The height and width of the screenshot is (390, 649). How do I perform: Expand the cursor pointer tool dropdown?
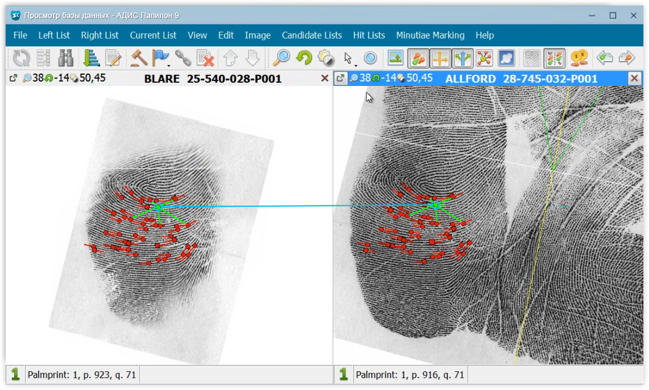tap(356, 65)
